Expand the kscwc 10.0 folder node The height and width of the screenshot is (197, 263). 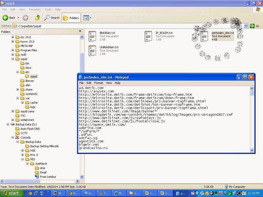coord(13,41)
